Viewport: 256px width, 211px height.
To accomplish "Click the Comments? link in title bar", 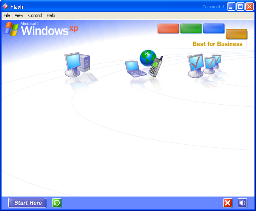I will click(213, 7).
